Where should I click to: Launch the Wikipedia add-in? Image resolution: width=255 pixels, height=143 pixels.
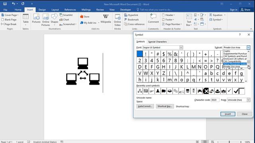coord(106,19)
